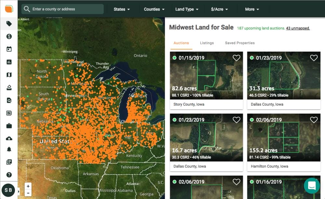Open the States dropdown
This screenshot has width=325, height=199.
[x=122, y=9]
